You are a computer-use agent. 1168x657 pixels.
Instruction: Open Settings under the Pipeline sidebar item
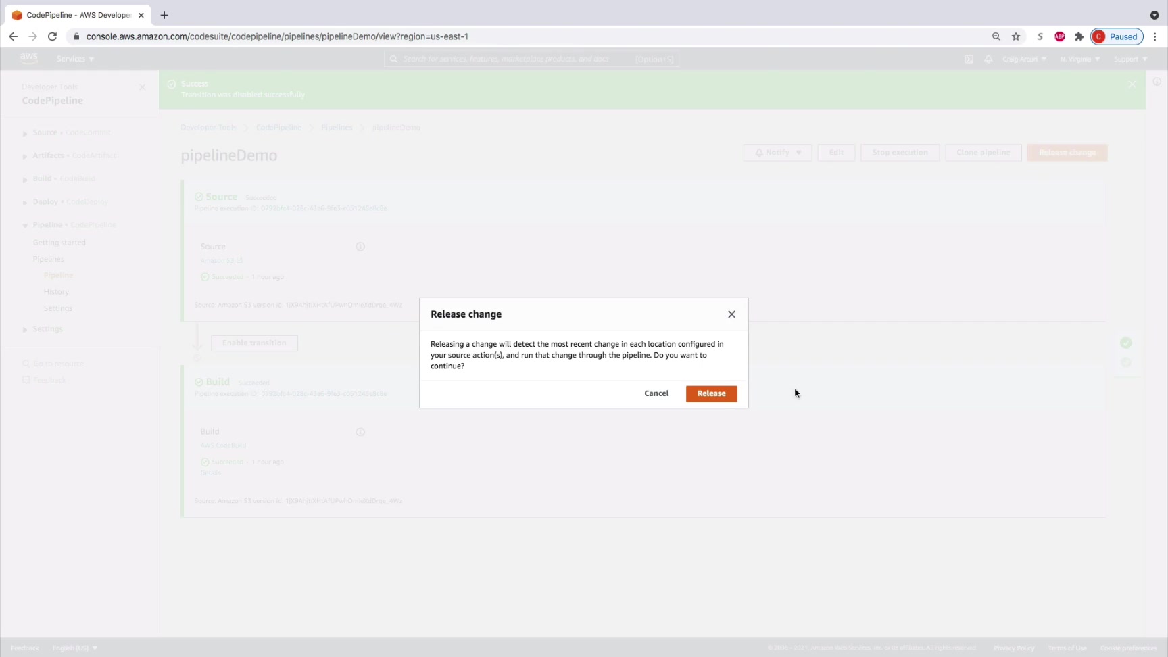(x=58, y=308)
